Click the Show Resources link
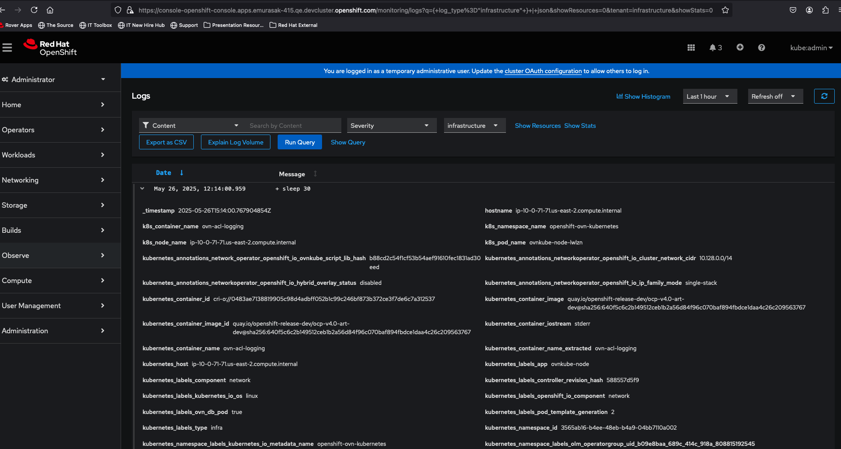Viewport: 841px width, 449px height. [538, 126]
